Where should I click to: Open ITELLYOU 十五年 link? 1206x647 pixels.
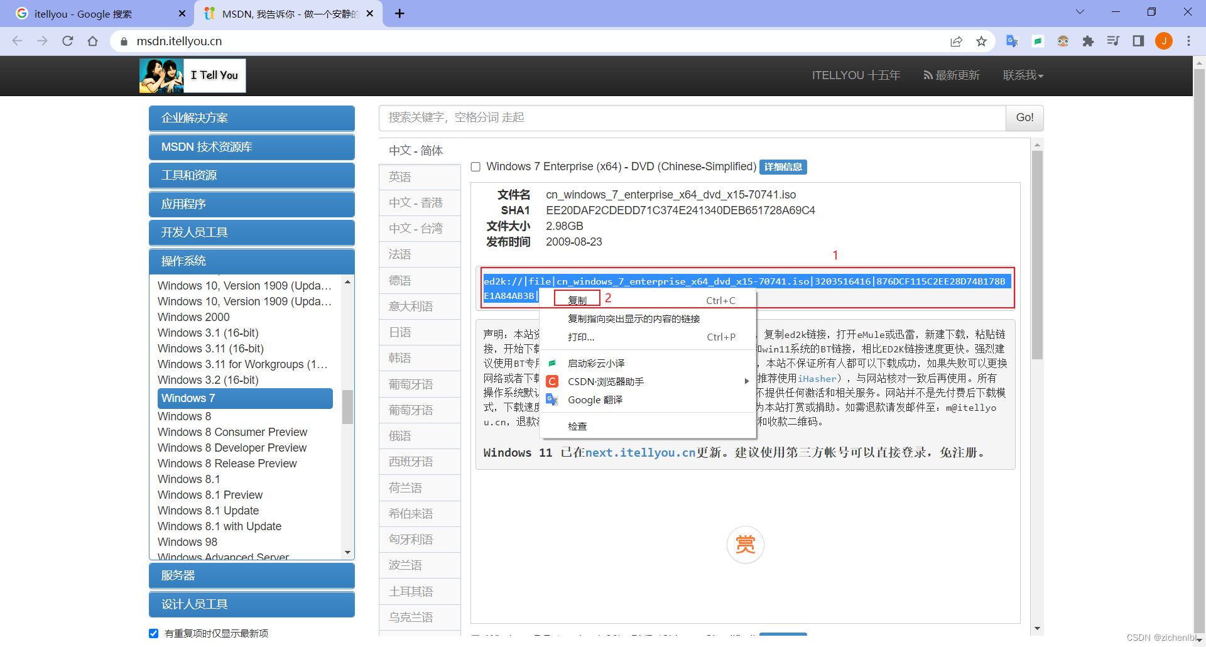[x=856, y=75]
